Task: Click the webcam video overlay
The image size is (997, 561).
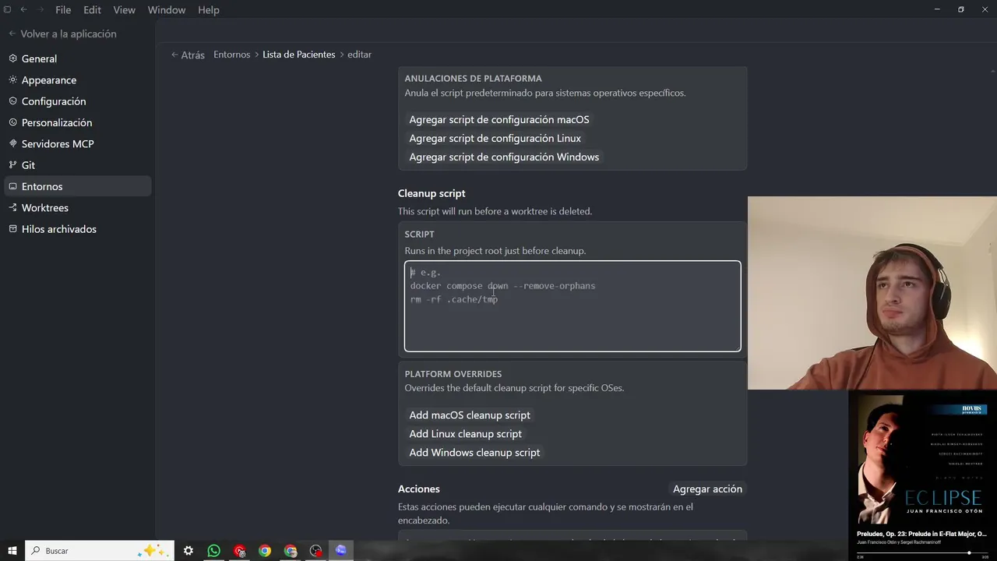Action: click(872, 293)
